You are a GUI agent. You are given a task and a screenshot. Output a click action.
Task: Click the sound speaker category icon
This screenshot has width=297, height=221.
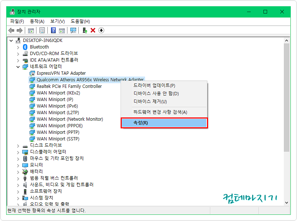(x=25, y=185)
